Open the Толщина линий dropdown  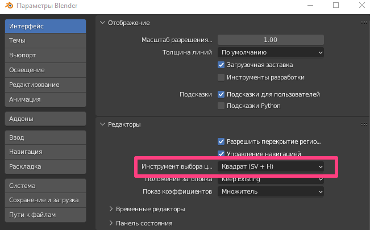(271, 52)
